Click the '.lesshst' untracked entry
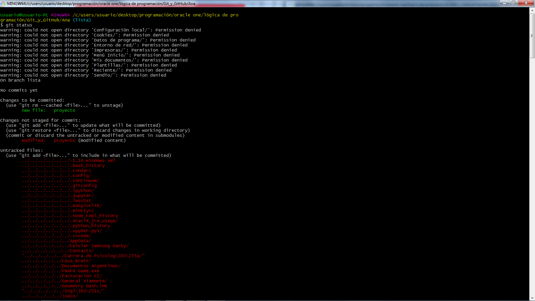The height and width of the screenshot is (301, 535). tap(57, 201)
